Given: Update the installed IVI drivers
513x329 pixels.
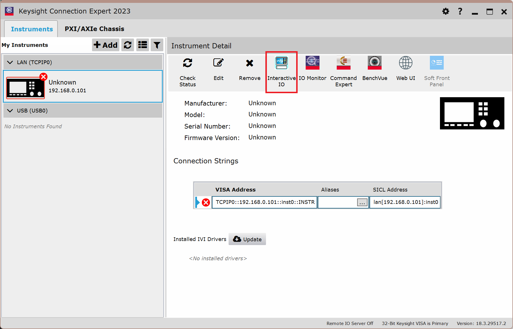Looking at the screenshot, I should pyautogui.click(x=247, y=239).
